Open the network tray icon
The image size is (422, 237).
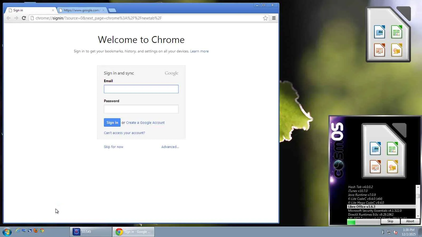(x=389, y=232)
